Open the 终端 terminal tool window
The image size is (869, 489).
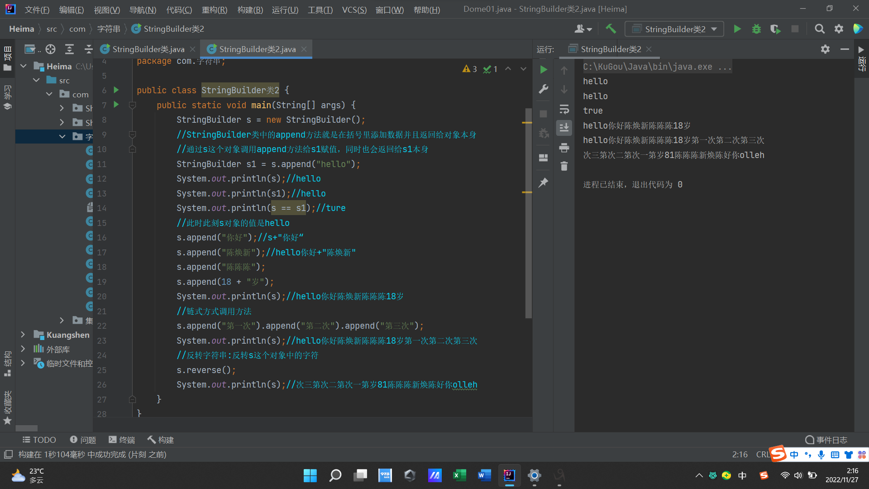coord(121,440)
